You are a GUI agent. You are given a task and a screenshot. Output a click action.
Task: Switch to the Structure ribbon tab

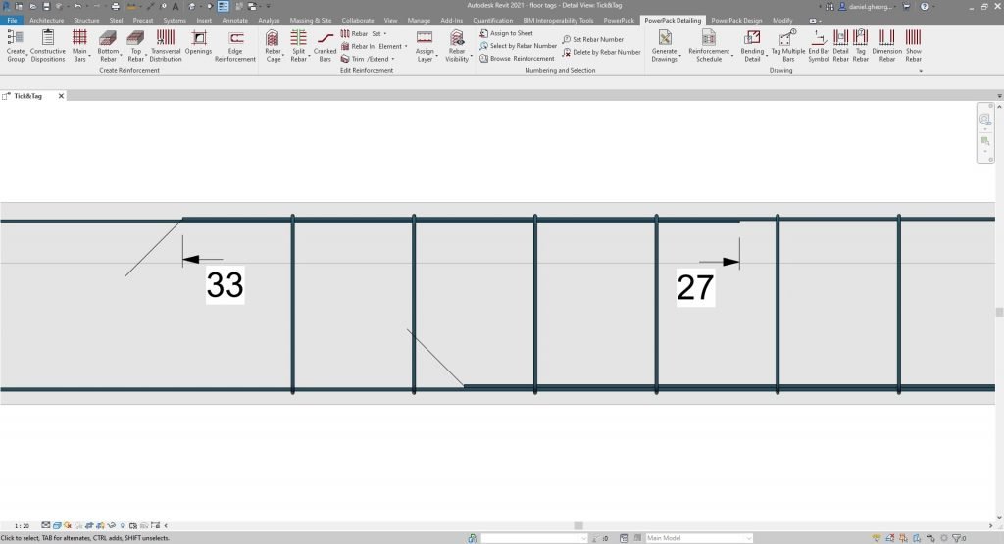click(x=86, y=21)
